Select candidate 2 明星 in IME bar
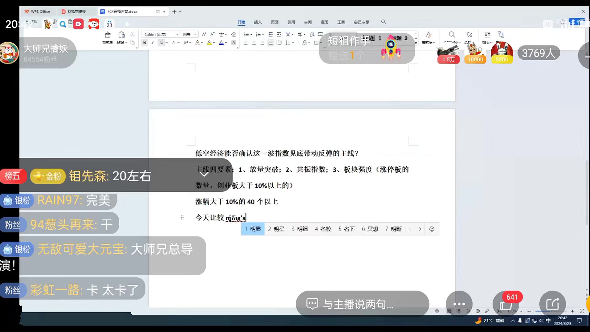This screenshot has height=332, width=590. click(276, 229)
